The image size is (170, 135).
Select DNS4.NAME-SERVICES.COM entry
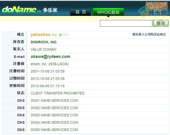54,122
